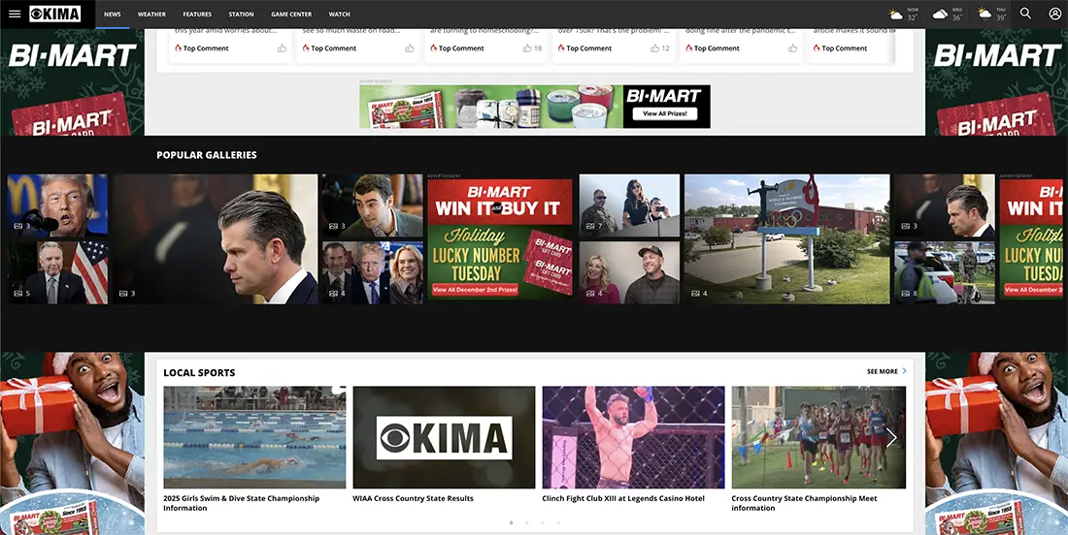
Task: Click flame icon on "after the pandemic" card
Action: click(x=689, y=48)
